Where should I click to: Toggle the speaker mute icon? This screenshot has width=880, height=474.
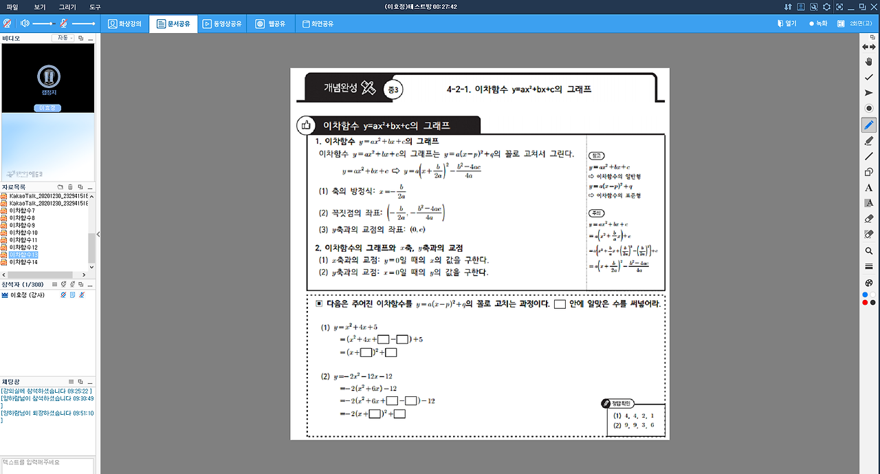[25, 23]
